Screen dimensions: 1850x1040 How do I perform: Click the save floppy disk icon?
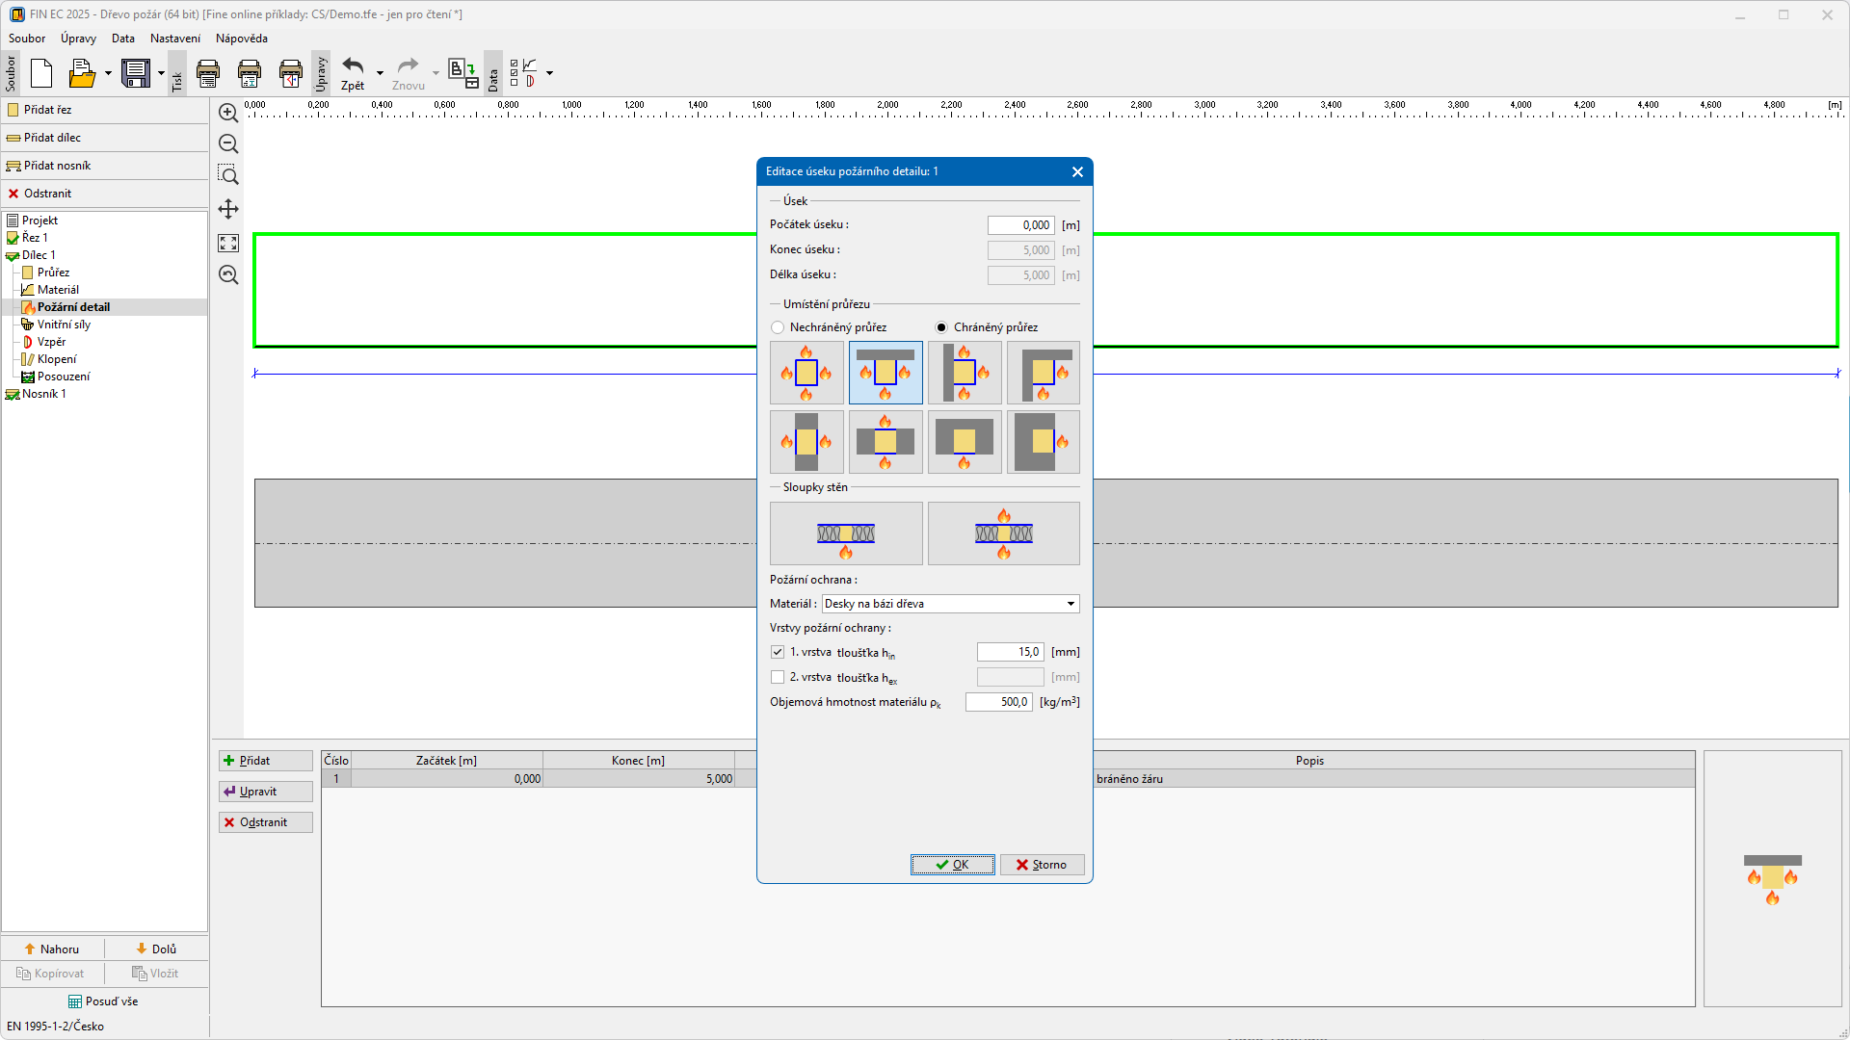pos(136,73)
